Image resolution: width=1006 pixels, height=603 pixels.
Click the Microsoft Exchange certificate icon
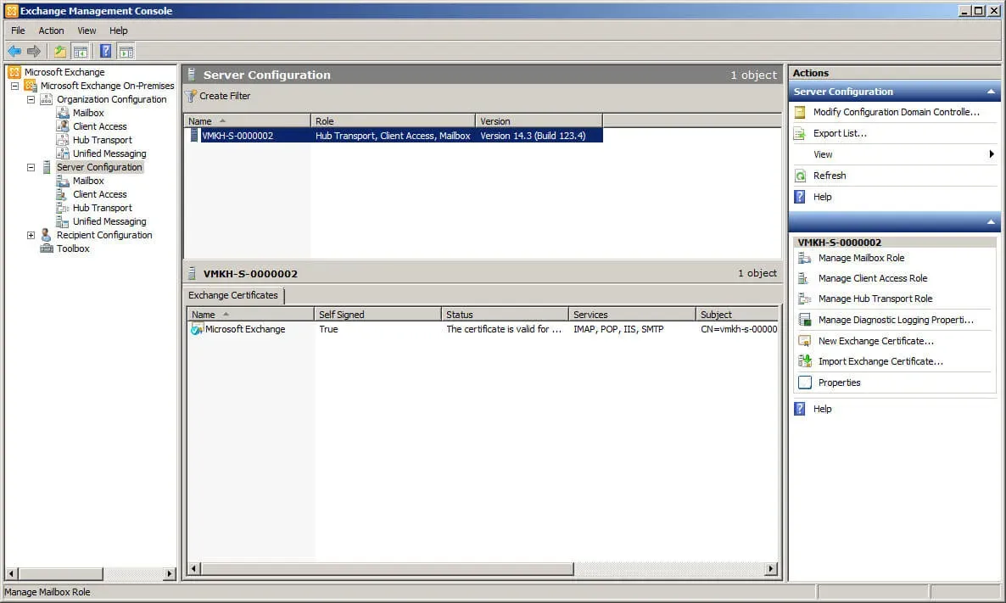point(197,329)
